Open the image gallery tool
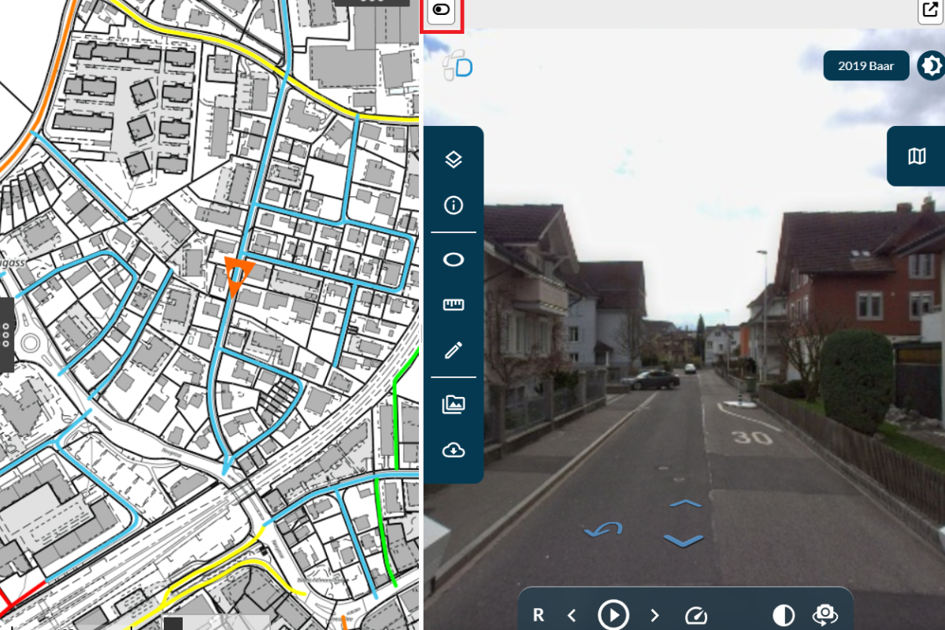Image resolution: width=945 pixels, height=630 pixels. (454, 405)
